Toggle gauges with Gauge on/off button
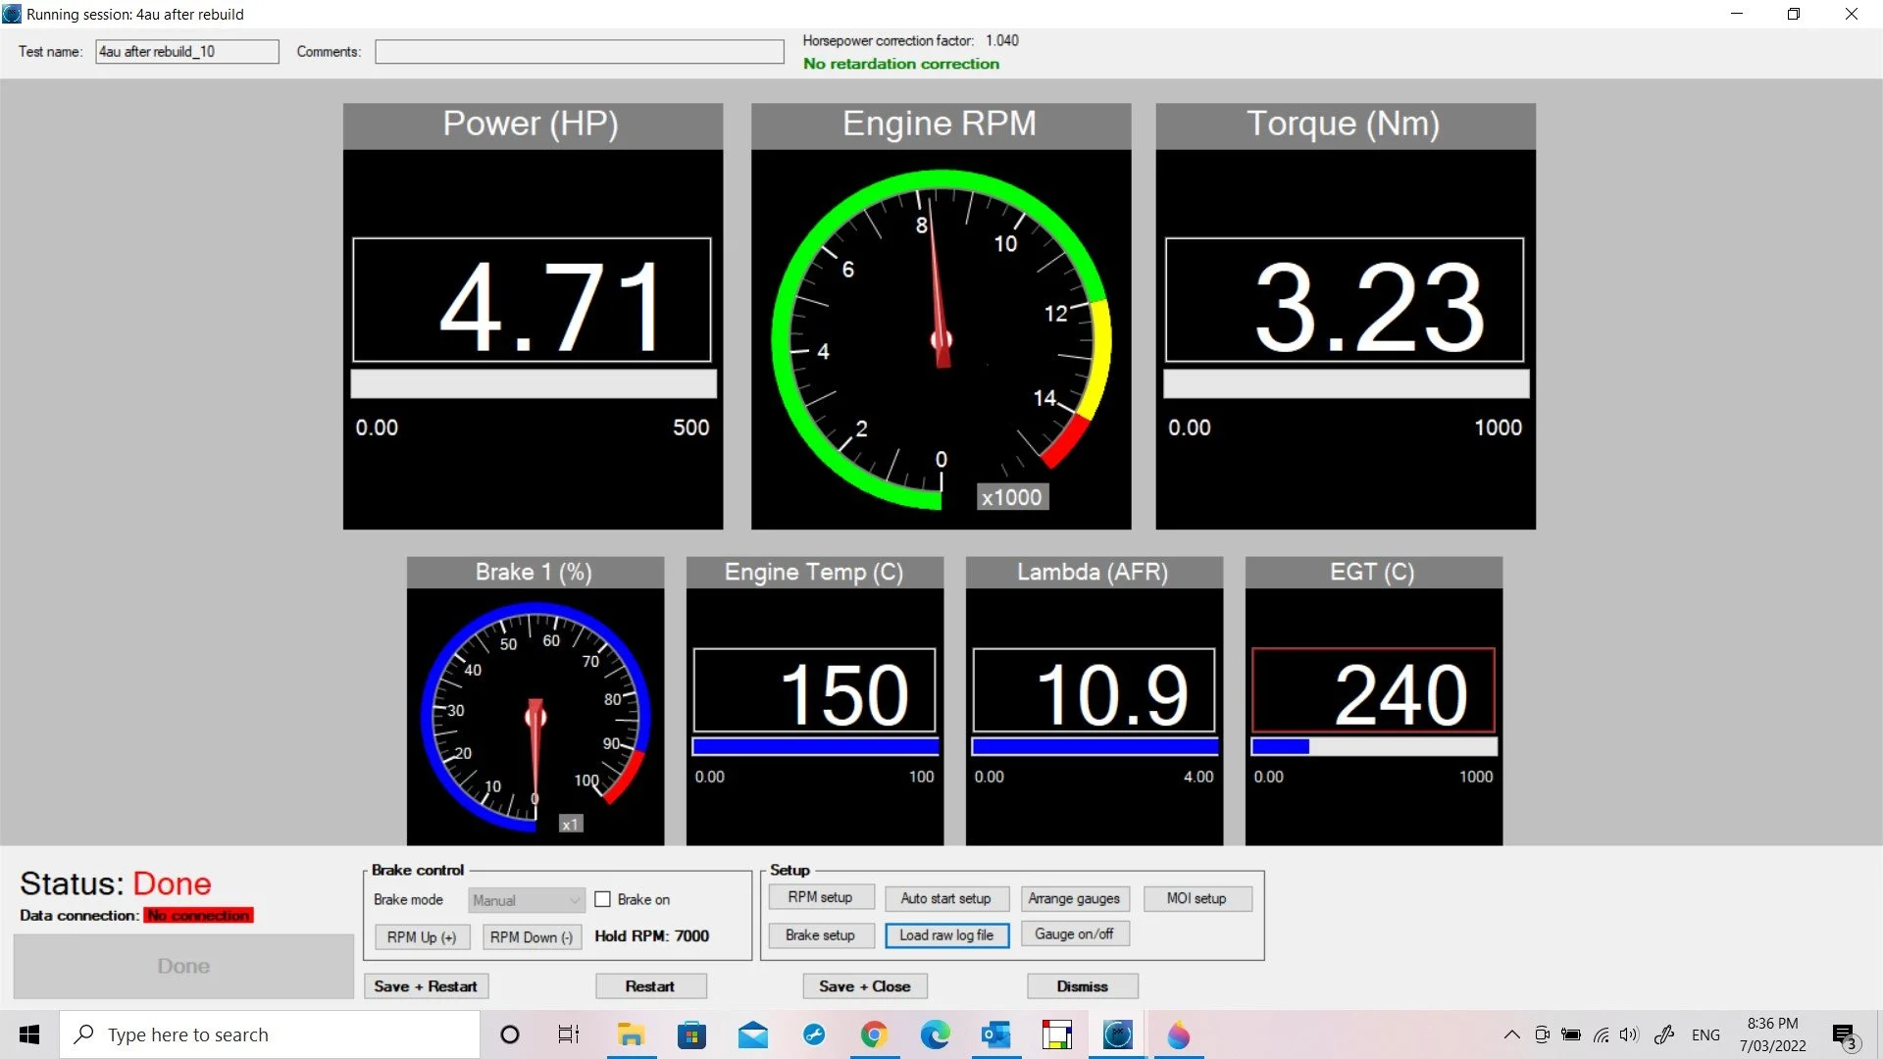The image size is (1883, 1059). [x=1074, y=934]
